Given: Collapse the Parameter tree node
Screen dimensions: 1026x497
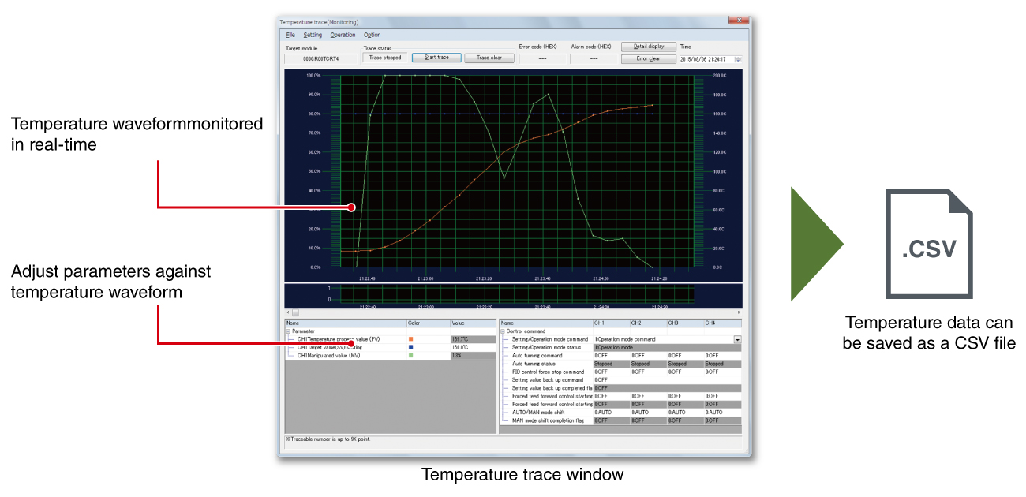Looking at the screenshot, I should pos(288,331).
